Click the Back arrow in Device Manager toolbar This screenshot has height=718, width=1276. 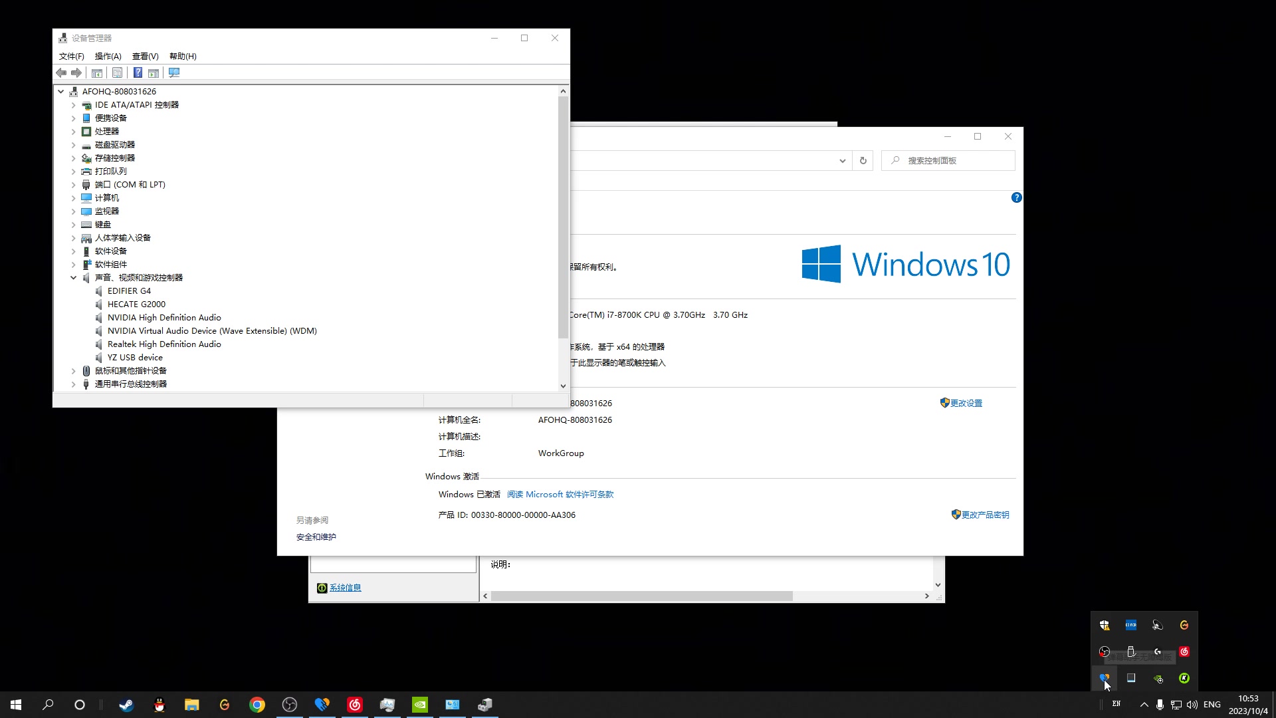point(61,72)
